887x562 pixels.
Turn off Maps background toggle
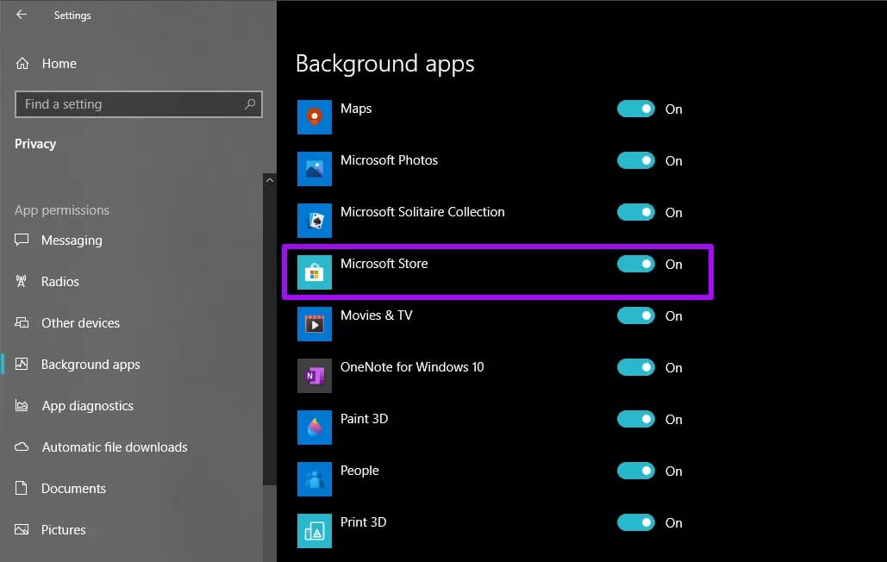point(636,109)
